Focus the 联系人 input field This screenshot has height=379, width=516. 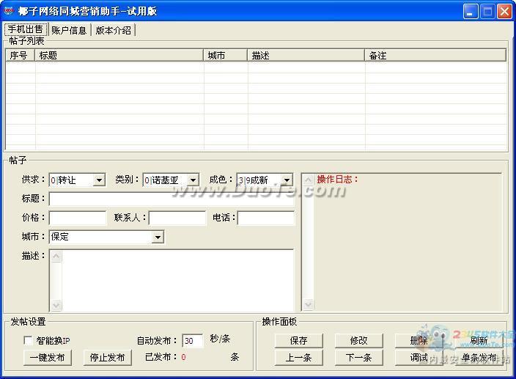[177, 218]
